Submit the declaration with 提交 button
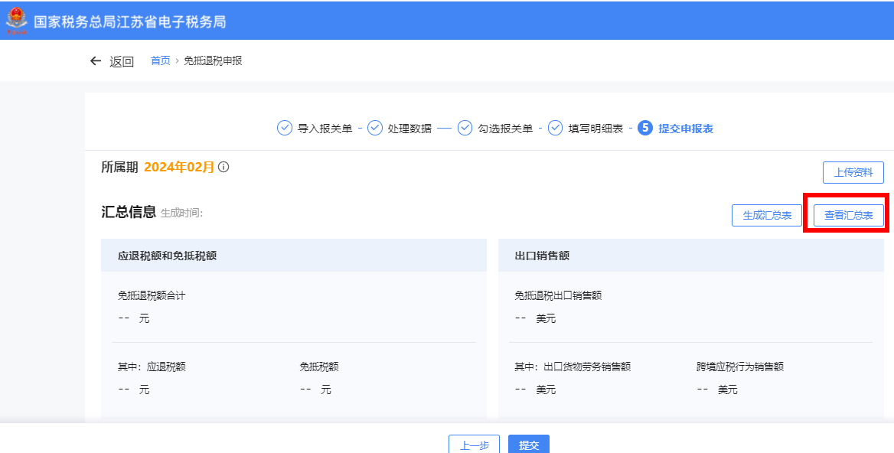The width and height of the screenshot is (894, 453). pyautogui.click(x=528, y=445)
